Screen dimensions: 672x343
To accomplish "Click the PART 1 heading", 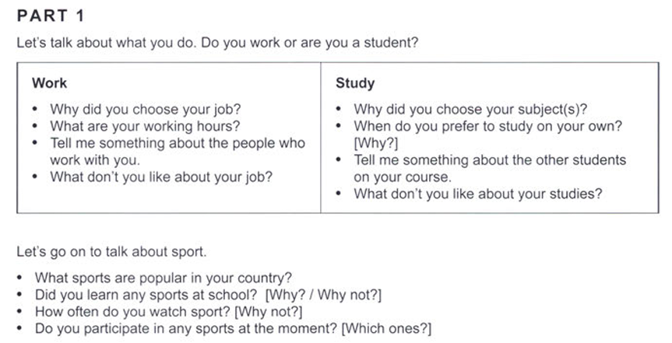I will click(x=51, y=16).
